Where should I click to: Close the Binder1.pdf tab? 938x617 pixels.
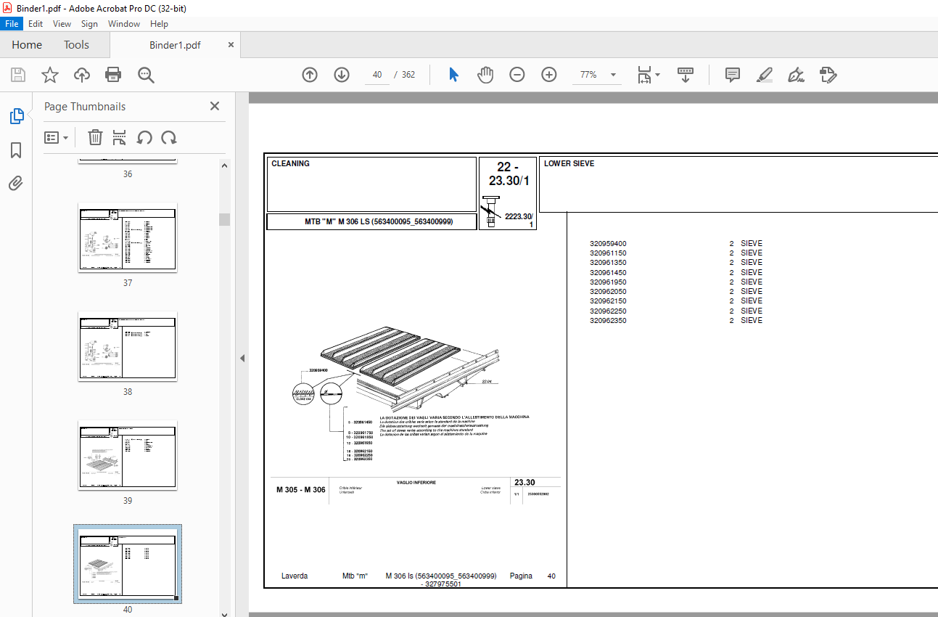(x=231, y=44)
